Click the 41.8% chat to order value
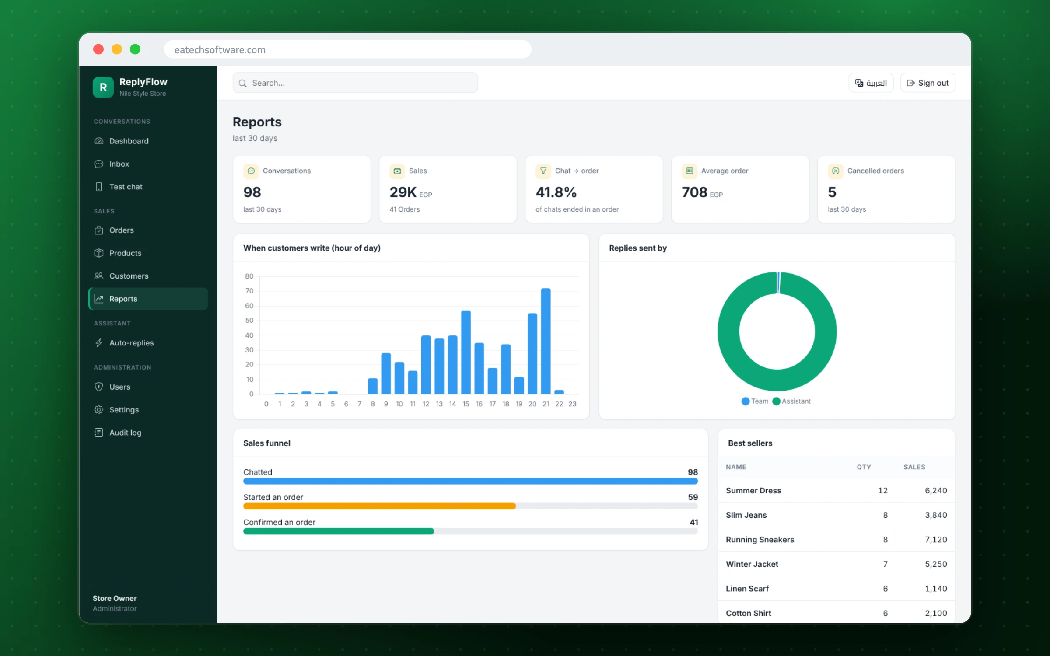1050x656 pixels. click(x=556, y=192)
